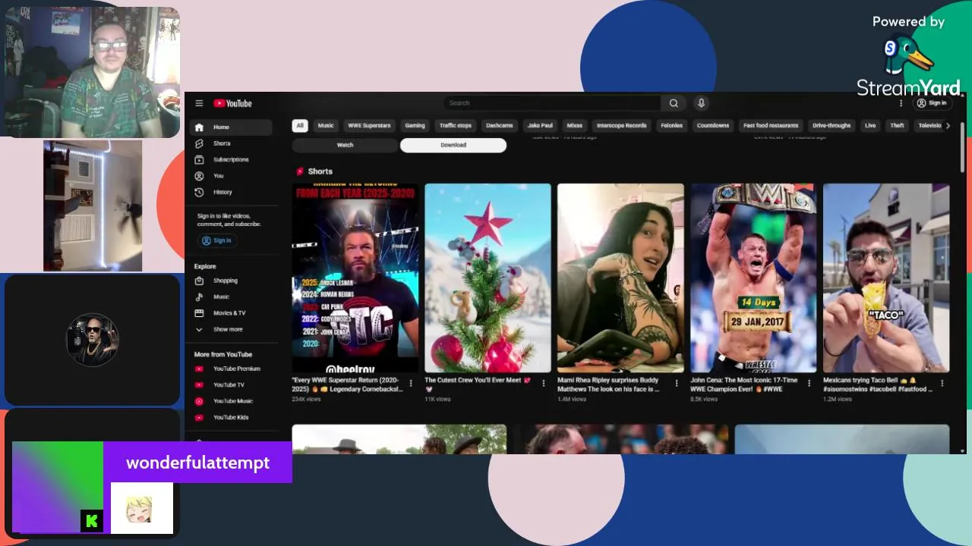Select the Music filter chip
The image size is (972, 546).
coord(326,126)
